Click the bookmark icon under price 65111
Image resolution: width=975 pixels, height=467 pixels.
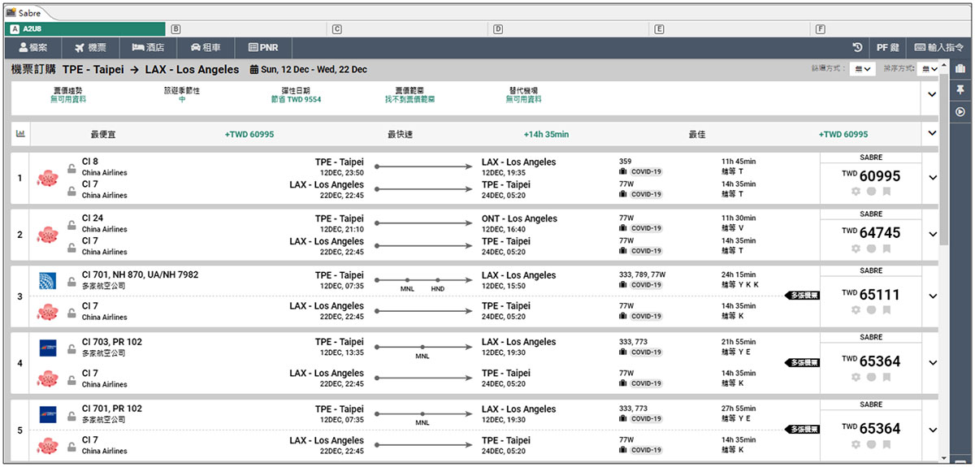point(886,309)
